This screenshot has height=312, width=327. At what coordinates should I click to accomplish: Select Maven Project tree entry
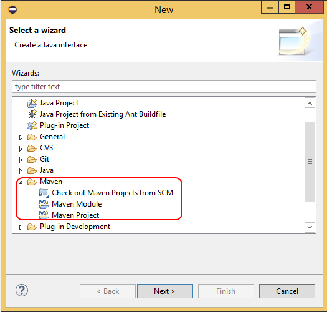75,215
